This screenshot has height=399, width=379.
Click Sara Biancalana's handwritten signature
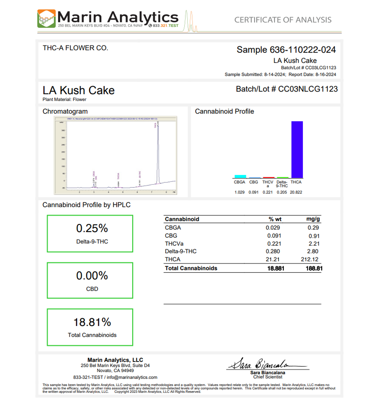[x=262, y=364]
